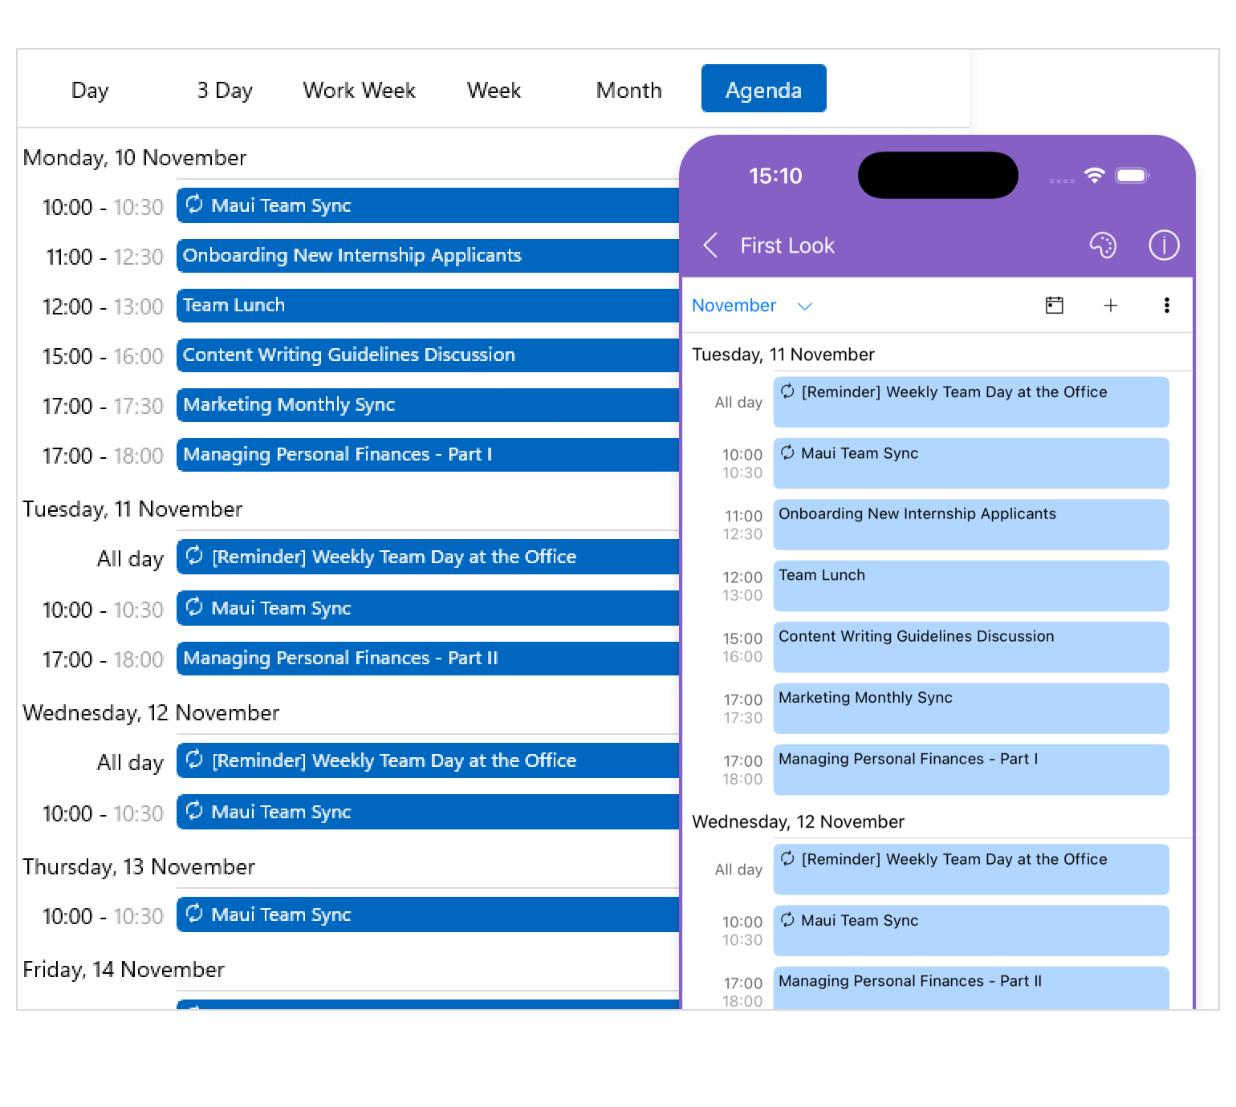1236x1107 pixels.
Task: Open the theme palette icon in the purple header
Action: coord(1104,245)
